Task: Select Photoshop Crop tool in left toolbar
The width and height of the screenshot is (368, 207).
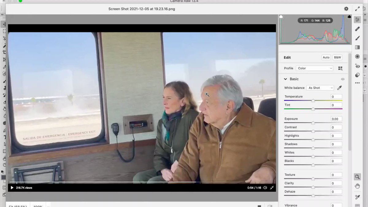Action: (4, 52)
